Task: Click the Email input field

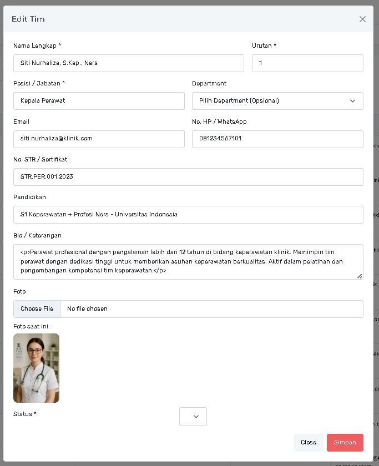Action: tap(99, 139)
